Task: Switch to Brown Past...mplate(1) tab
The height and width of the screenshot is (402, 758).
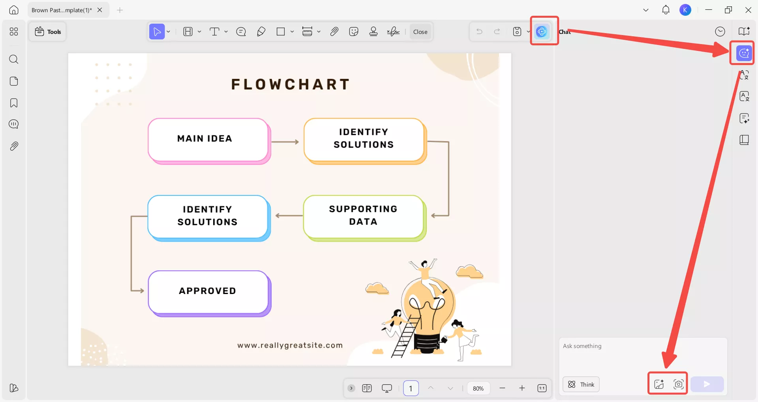Action: 62,10
